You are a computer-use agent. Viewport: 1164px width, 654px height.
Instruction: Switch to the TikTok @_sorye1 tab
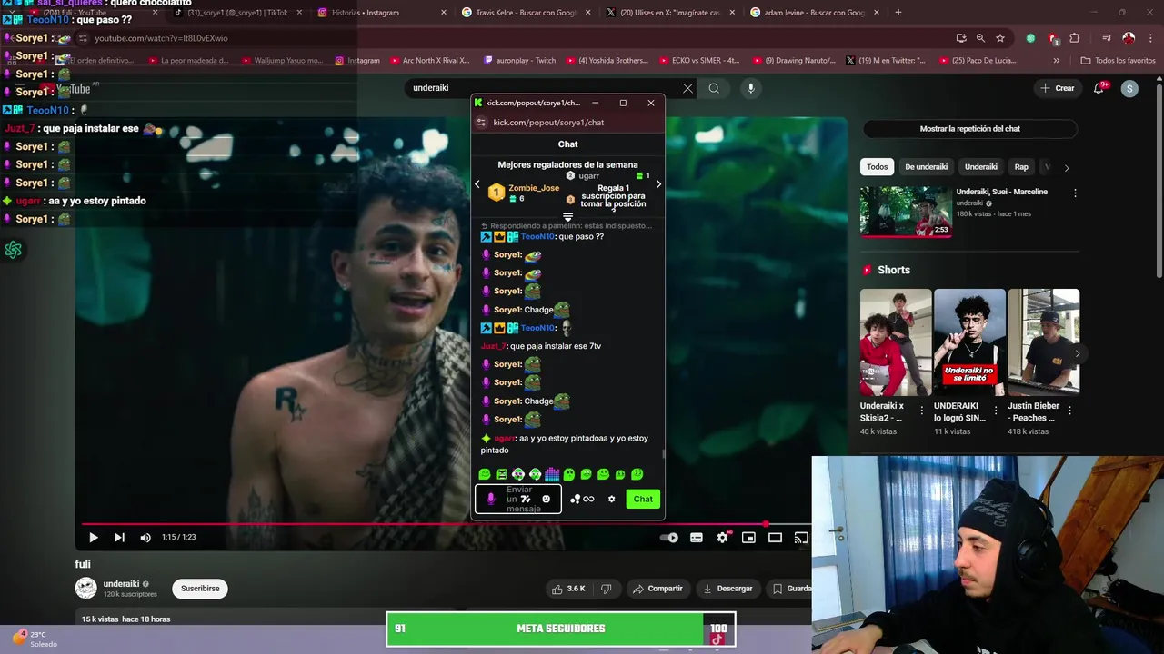pyautogui.click(x=236, y=13)
